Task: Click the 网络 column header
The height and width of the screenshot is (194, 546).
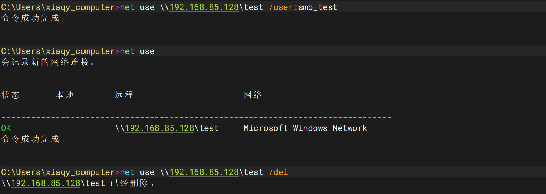Action: (253, 95)
